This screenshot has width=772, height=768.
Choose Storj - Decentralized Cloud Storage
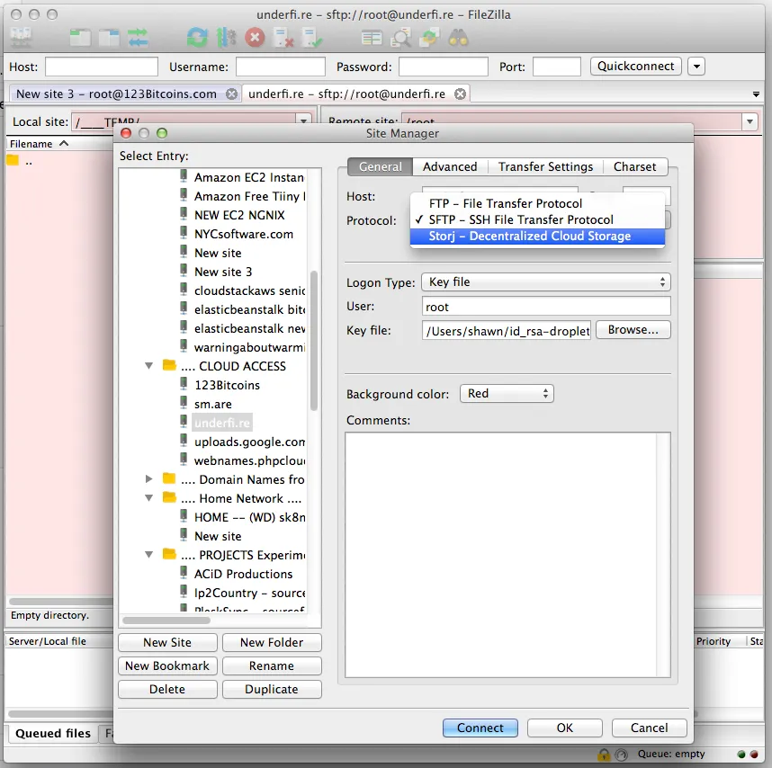coord(537,236)
